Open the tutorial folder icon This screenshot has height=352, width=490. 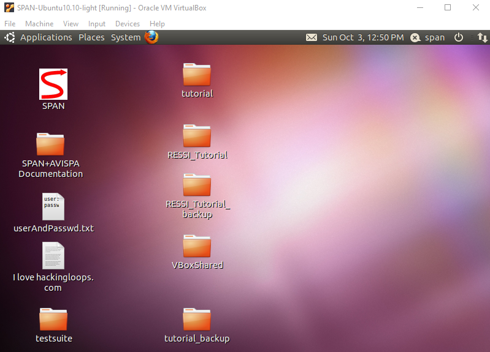pyautogui.click(x=197, y=74)
